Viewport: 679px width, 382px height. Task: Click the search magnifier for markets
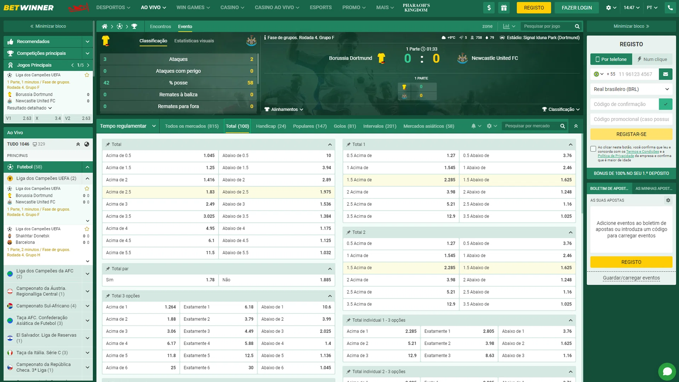pyautogui.click(x=562, y=126)
